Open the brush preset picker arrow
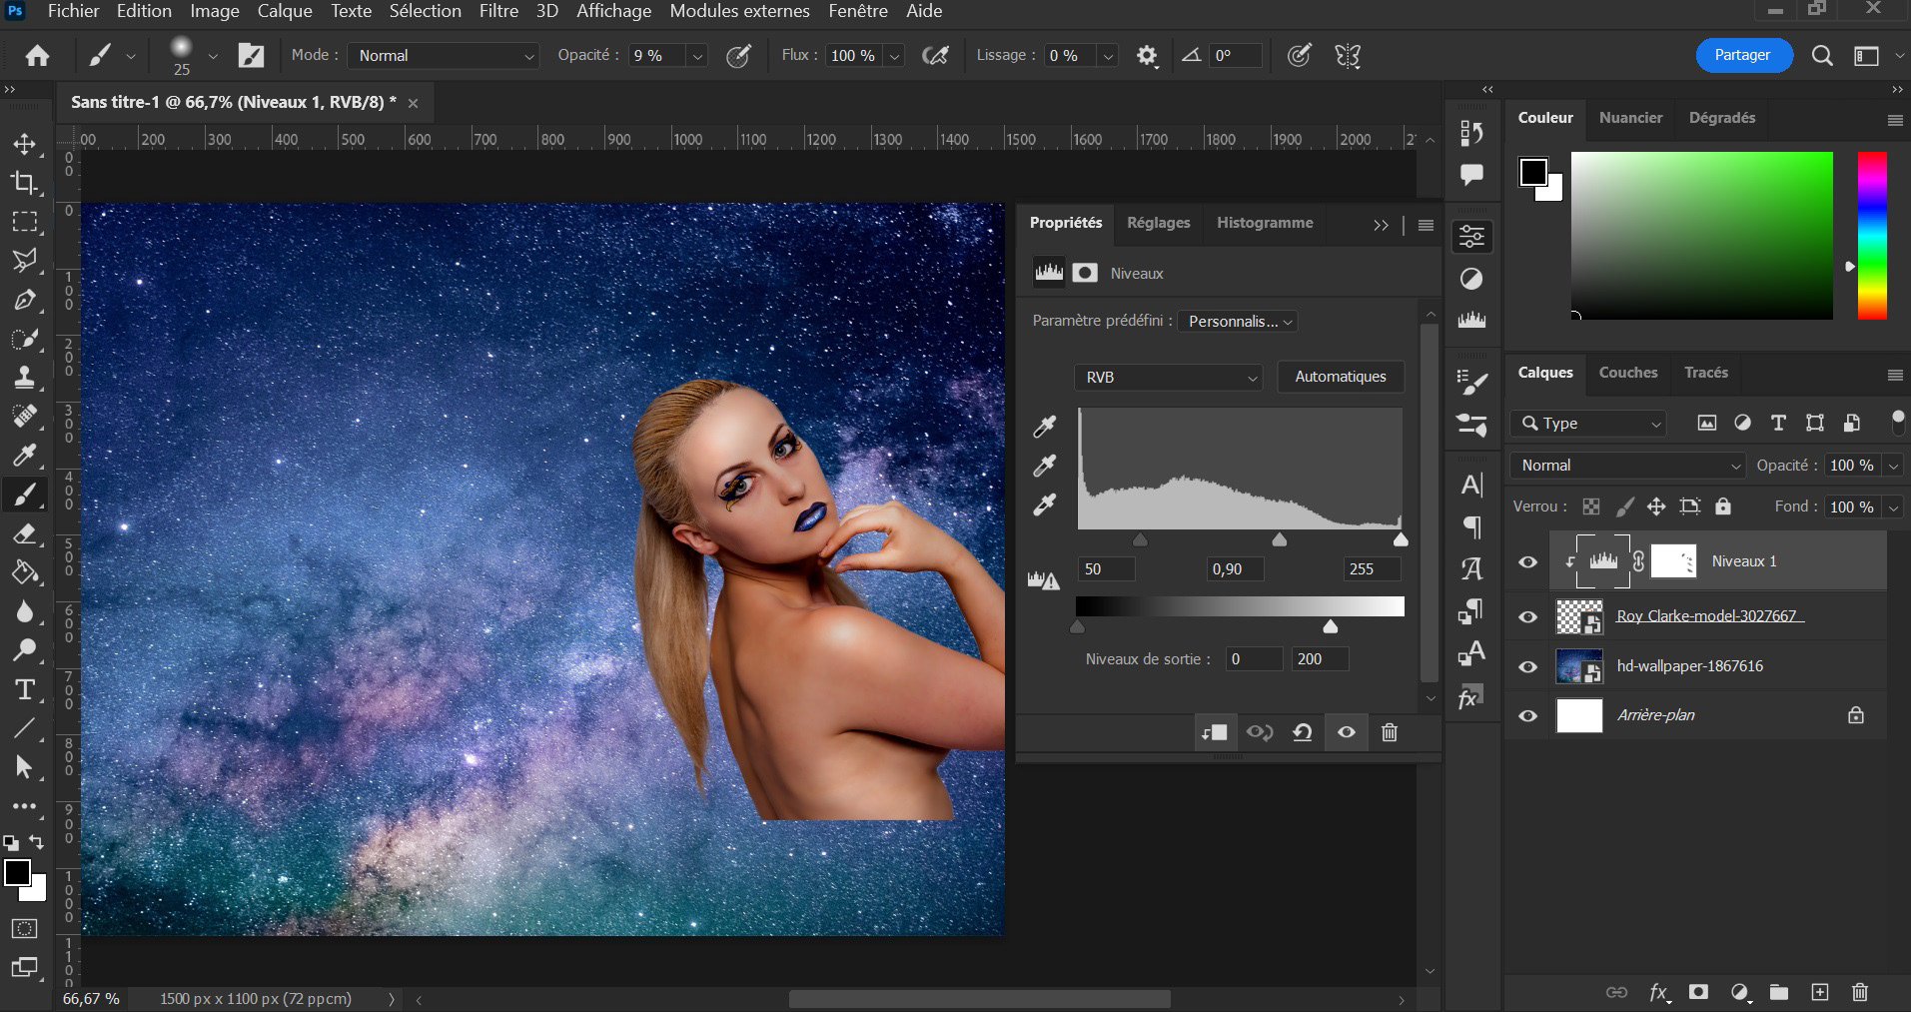The height and width of the screenshot is (1012, 1911). click(213, 56)
